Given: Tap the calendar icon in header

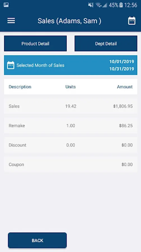Looking at the screenshot, I should (x=132, y=21).
